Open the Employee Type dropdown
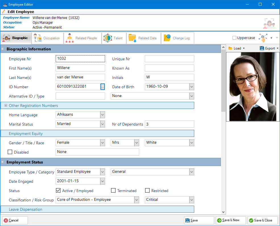The height and width of the screenshot is (226, 280). point(103,172)
